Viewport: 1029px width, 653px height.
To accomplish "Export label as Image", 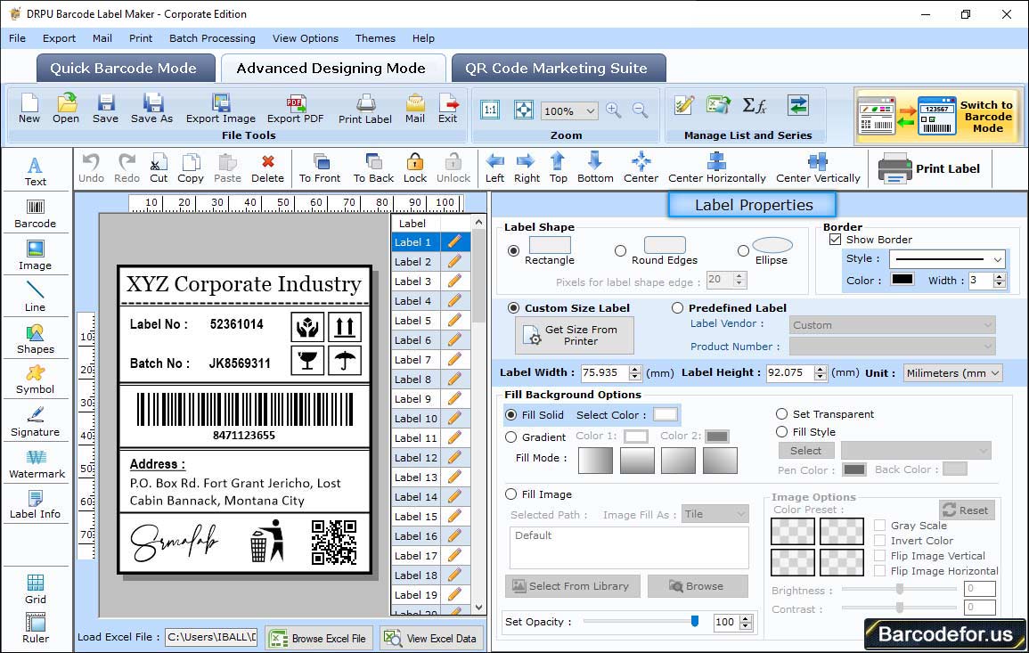I will [221, 109].
